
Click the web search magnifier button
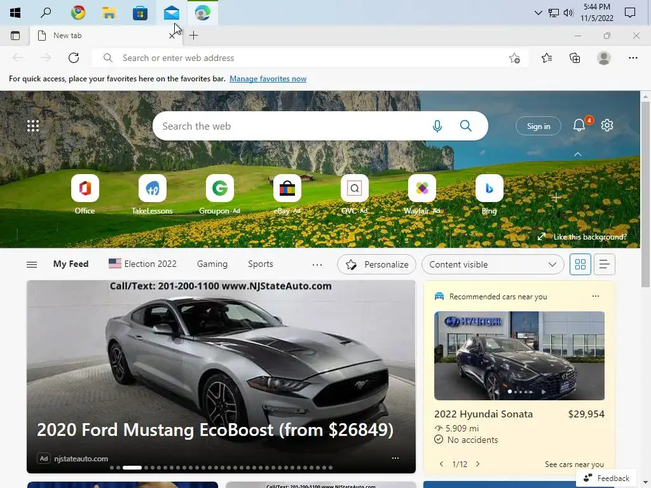tap(466, 126)
